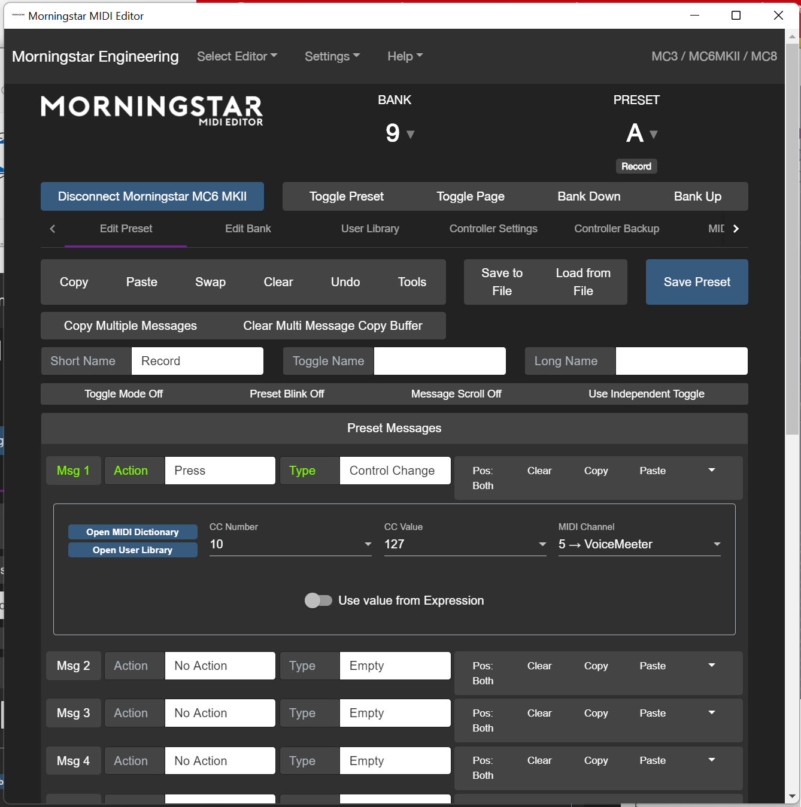Click the Long Name input field
Image resolution: width=801 pixels, height=807 pixels.
point(682,361)
